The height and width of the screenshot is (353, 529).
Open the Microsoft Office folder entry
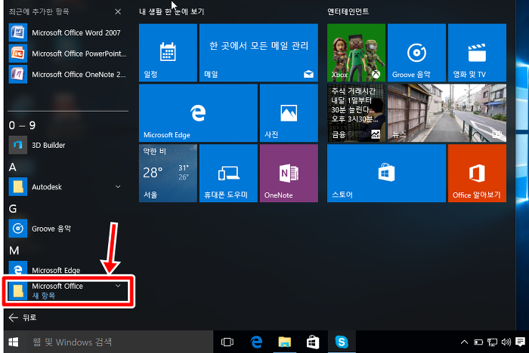[x=68, y=291]
